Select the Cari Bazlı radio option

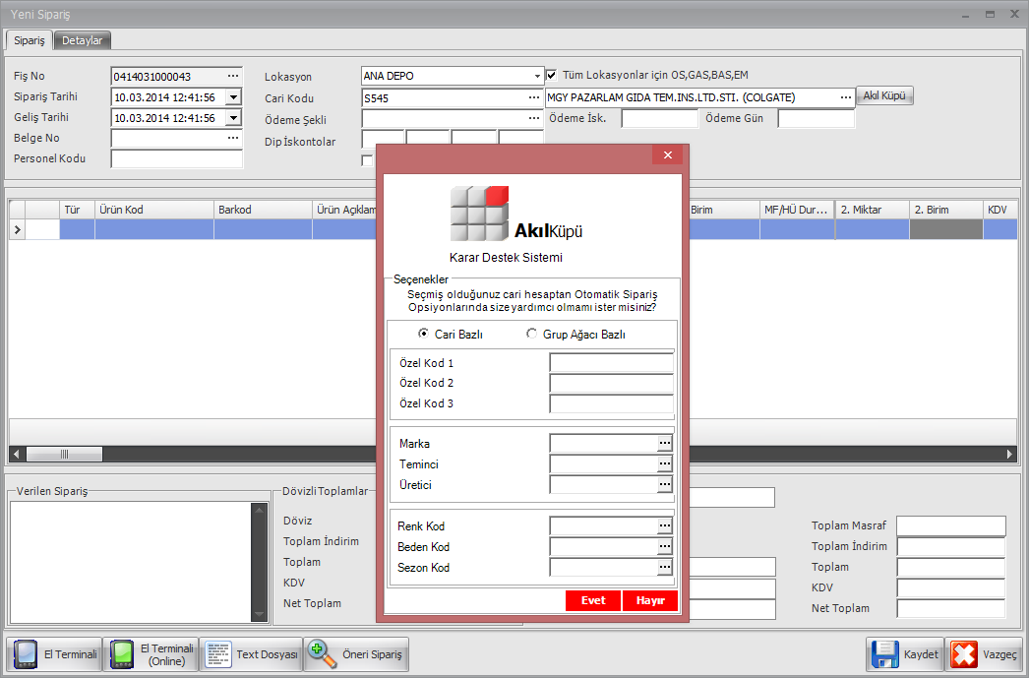point(423,334)
